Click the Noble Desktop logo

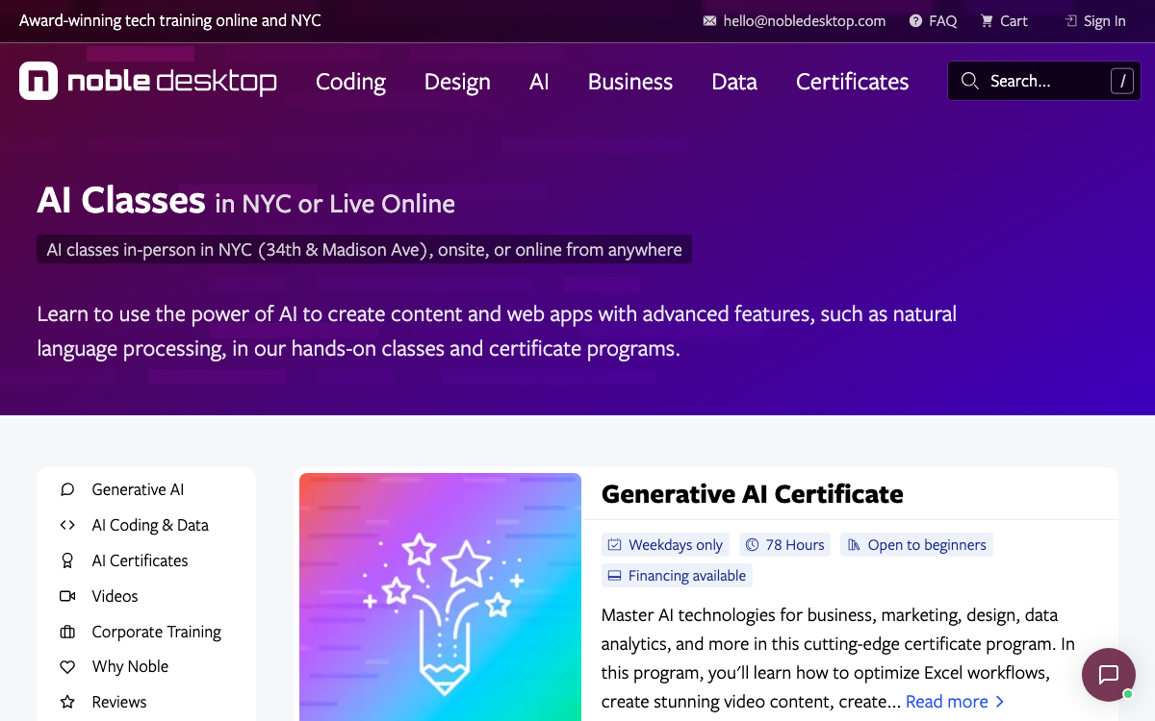tap(148, 82)
